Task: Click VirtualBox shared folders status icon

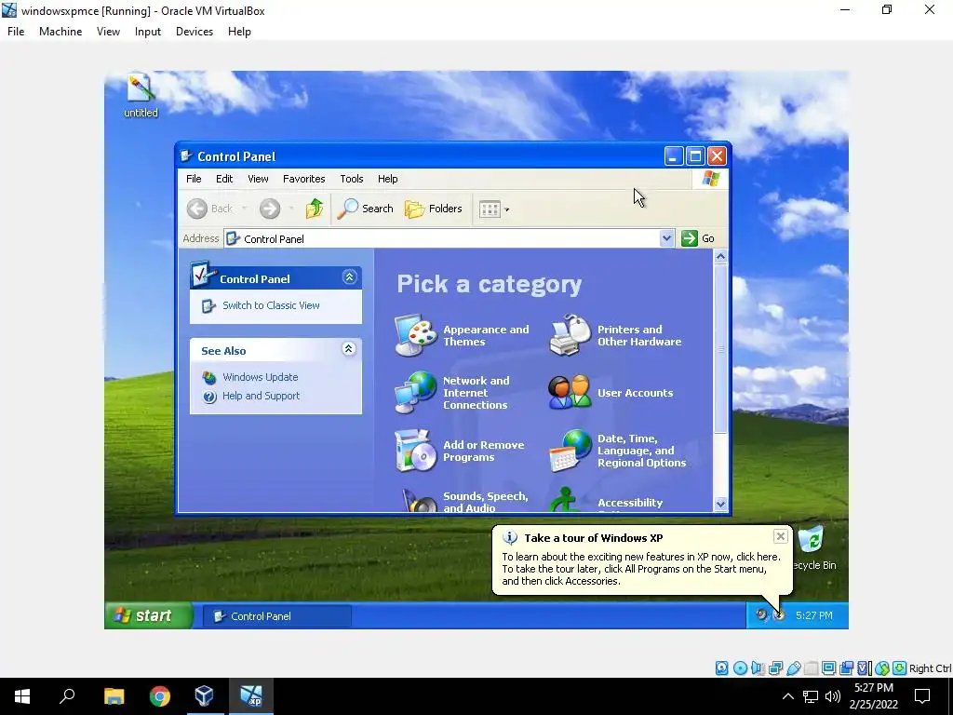Action: [x=812, y=668]
